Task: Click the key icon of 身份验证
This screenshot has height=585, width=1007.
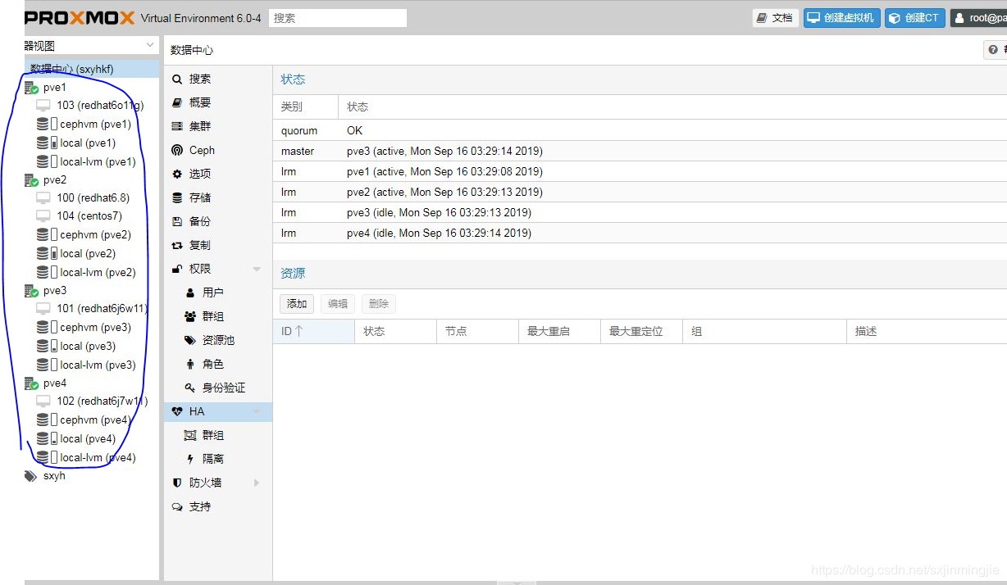Action: (x=190, y=388)
